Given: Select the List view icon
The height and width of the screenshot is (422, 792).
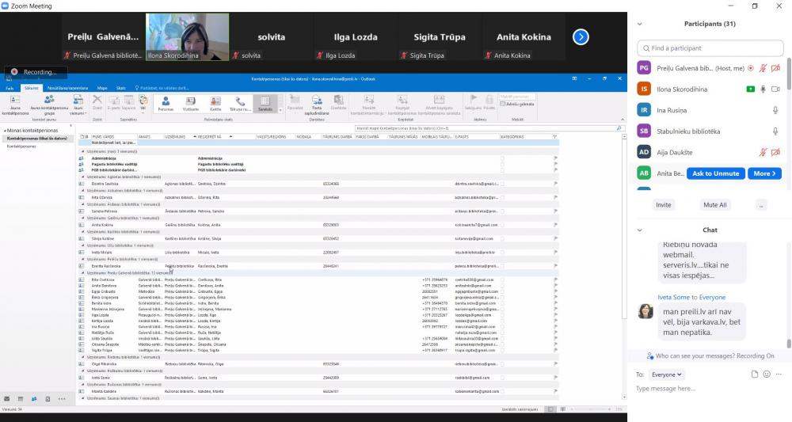Looking at the screenshot, I should coord(265,101).
